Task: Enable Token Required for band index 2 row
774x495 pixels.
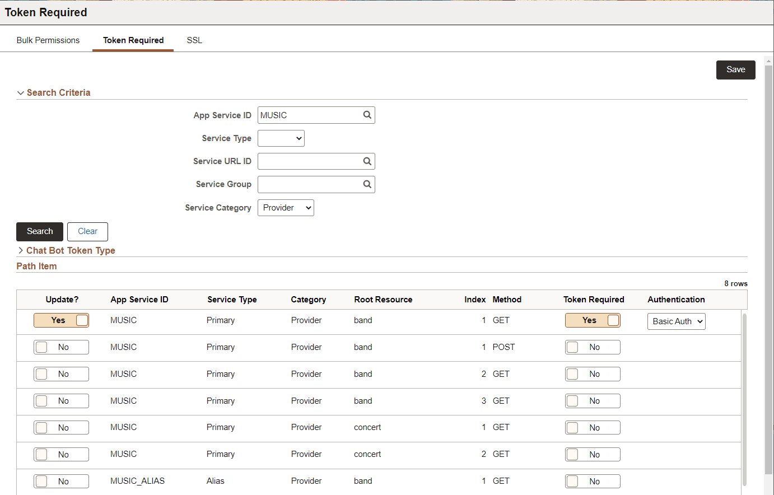Action: click(x=593, y=374)
